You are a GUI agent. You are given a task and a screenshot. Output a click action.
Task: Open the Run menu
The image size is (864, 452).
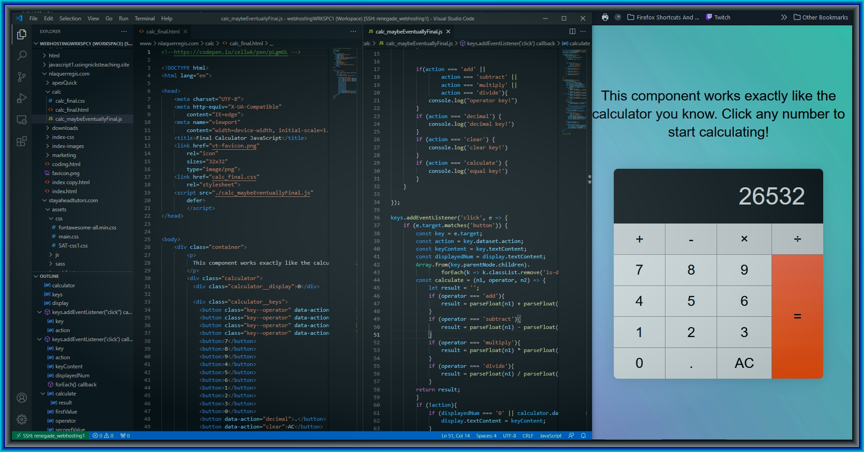[x=123, y=19]
